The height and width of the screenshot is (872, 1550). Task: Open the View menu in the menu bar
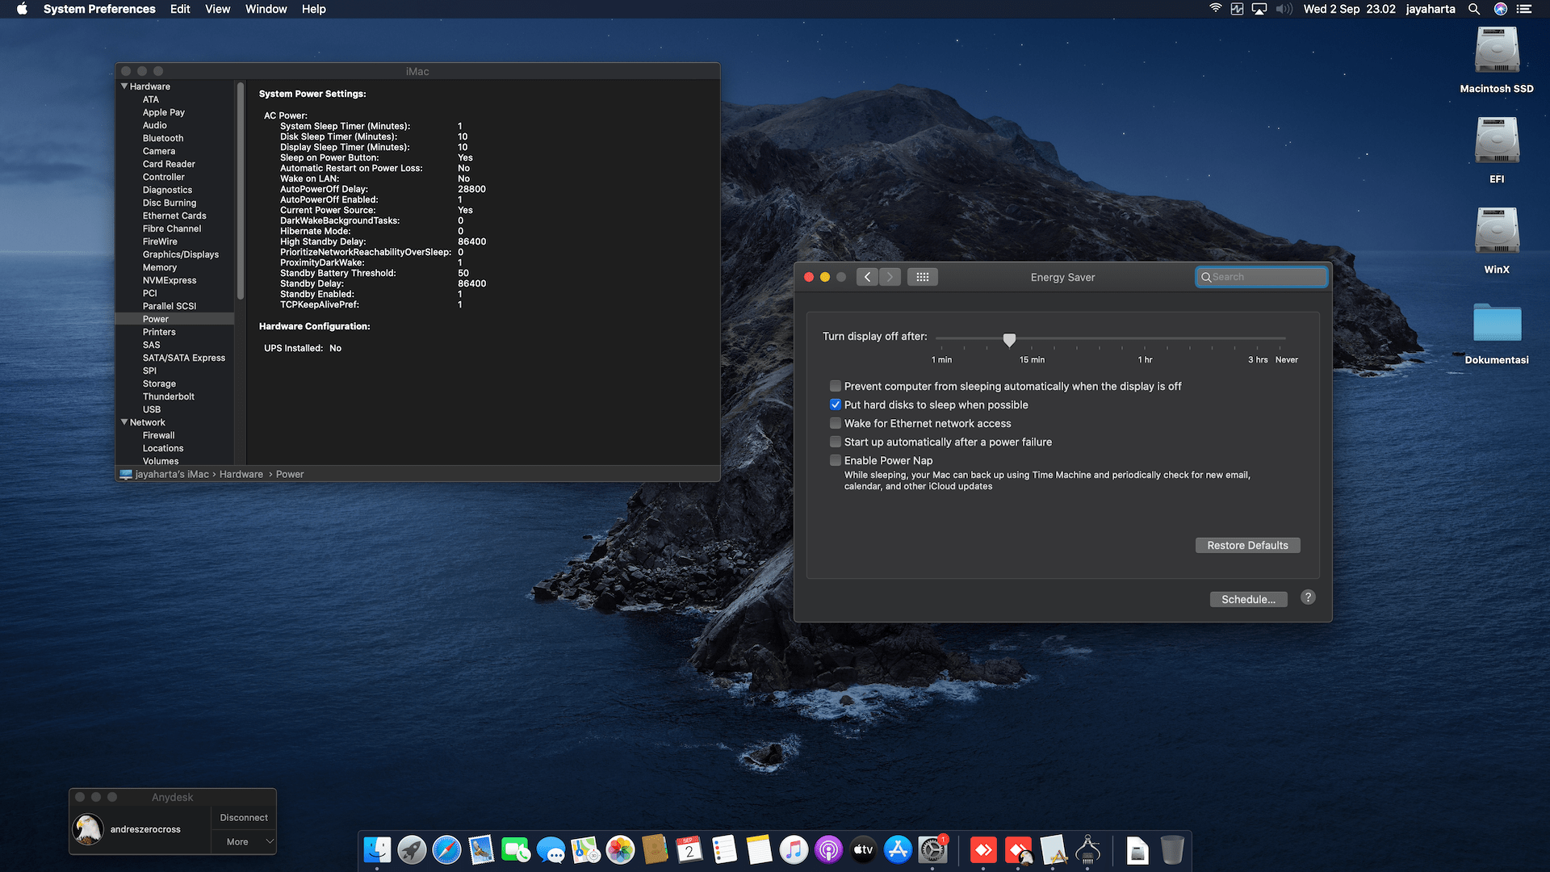click(x=217, y=9)
